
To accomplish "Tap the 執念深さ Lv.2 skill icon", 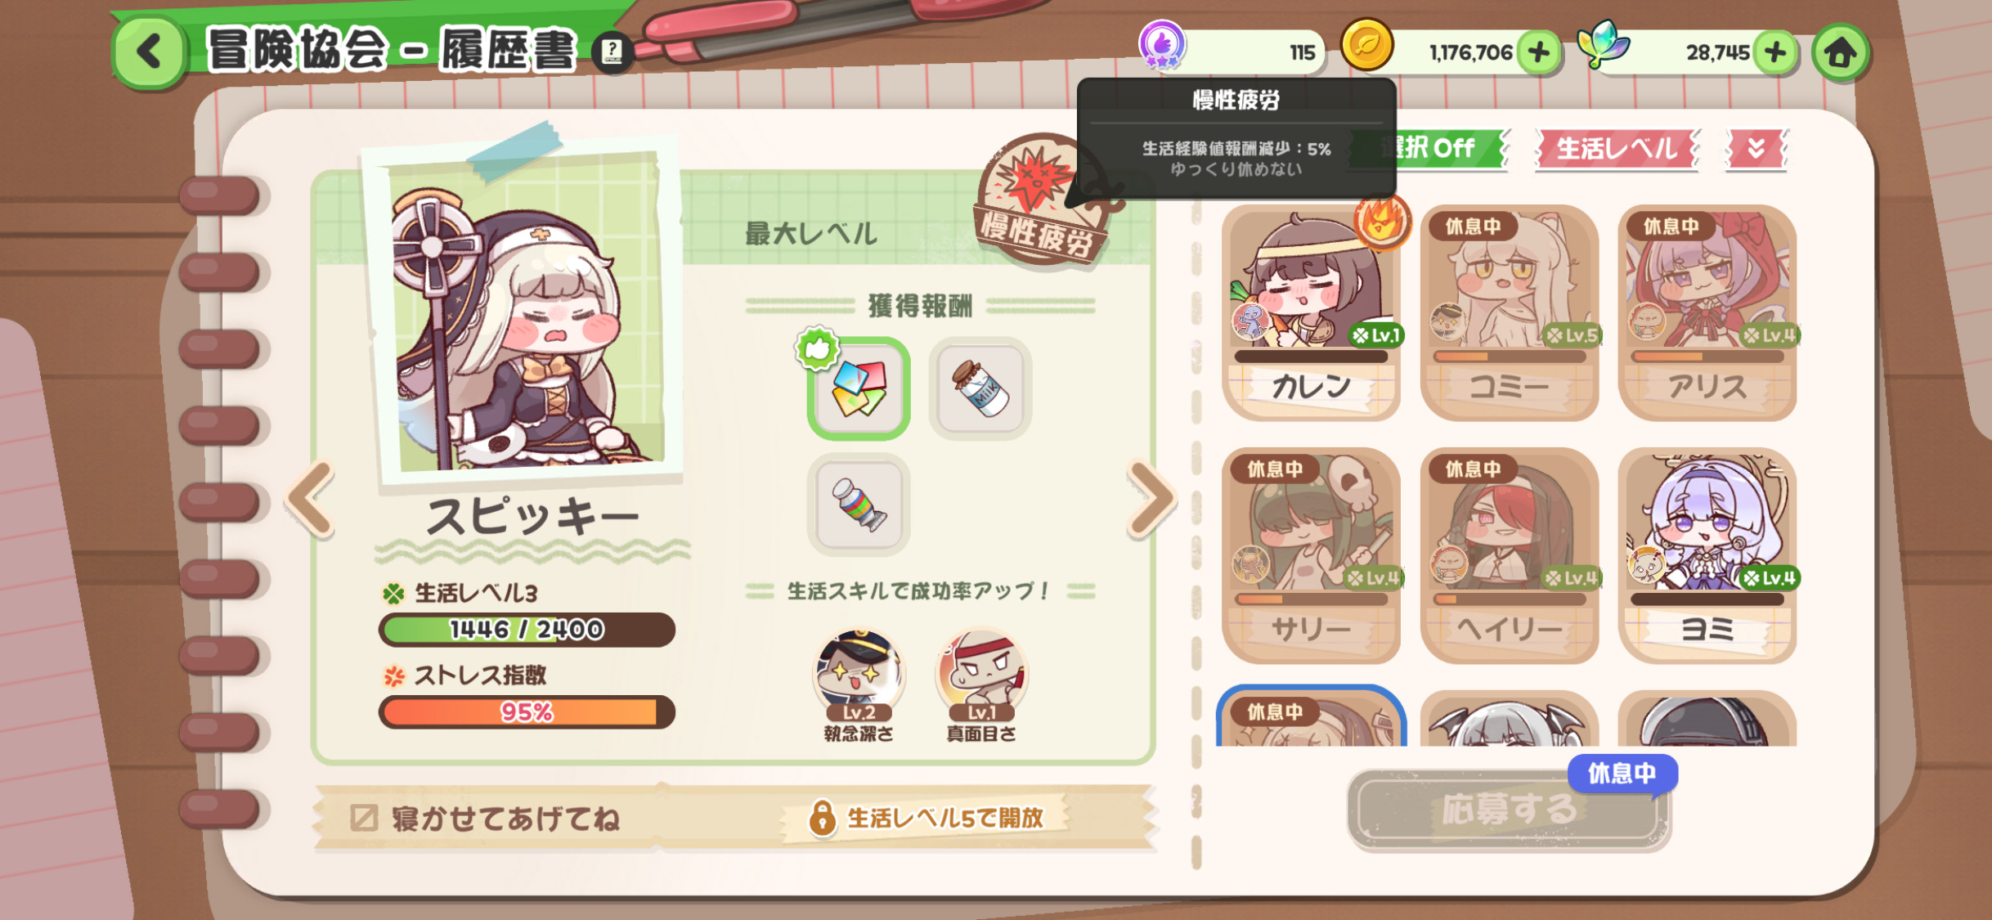I will 859,676.
